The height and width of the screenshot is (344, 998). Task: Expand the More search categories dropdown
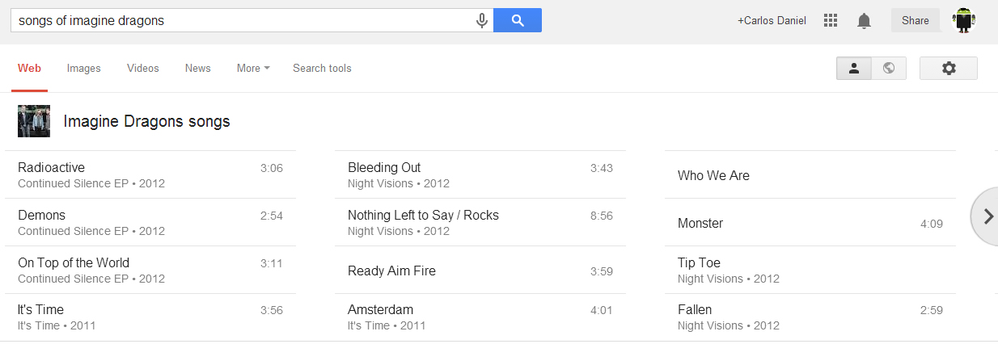click(253, 69)
